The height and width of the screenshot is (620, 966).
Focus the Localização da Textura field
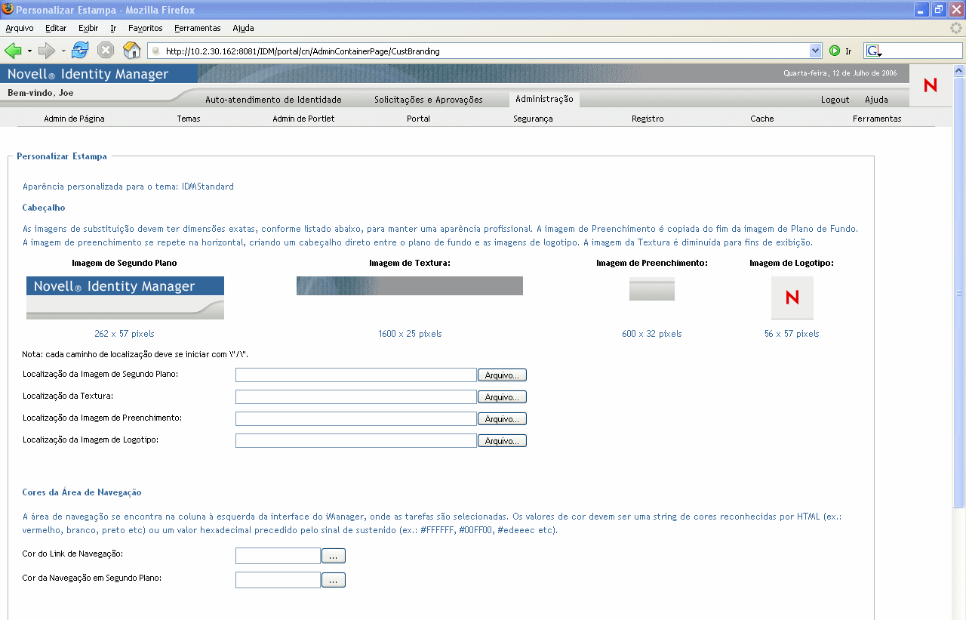tap(356, 396)
